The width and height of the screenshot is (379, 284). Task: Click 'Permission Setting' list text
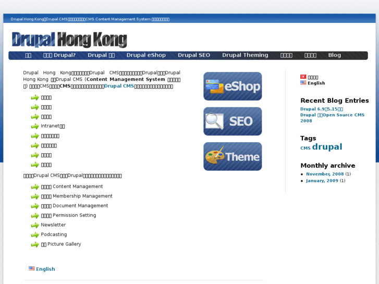(74, 215)
